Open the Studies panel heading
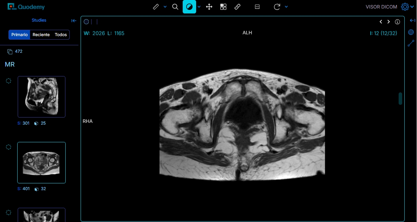Viewport: 417px width, 222px height. point(39,20)
